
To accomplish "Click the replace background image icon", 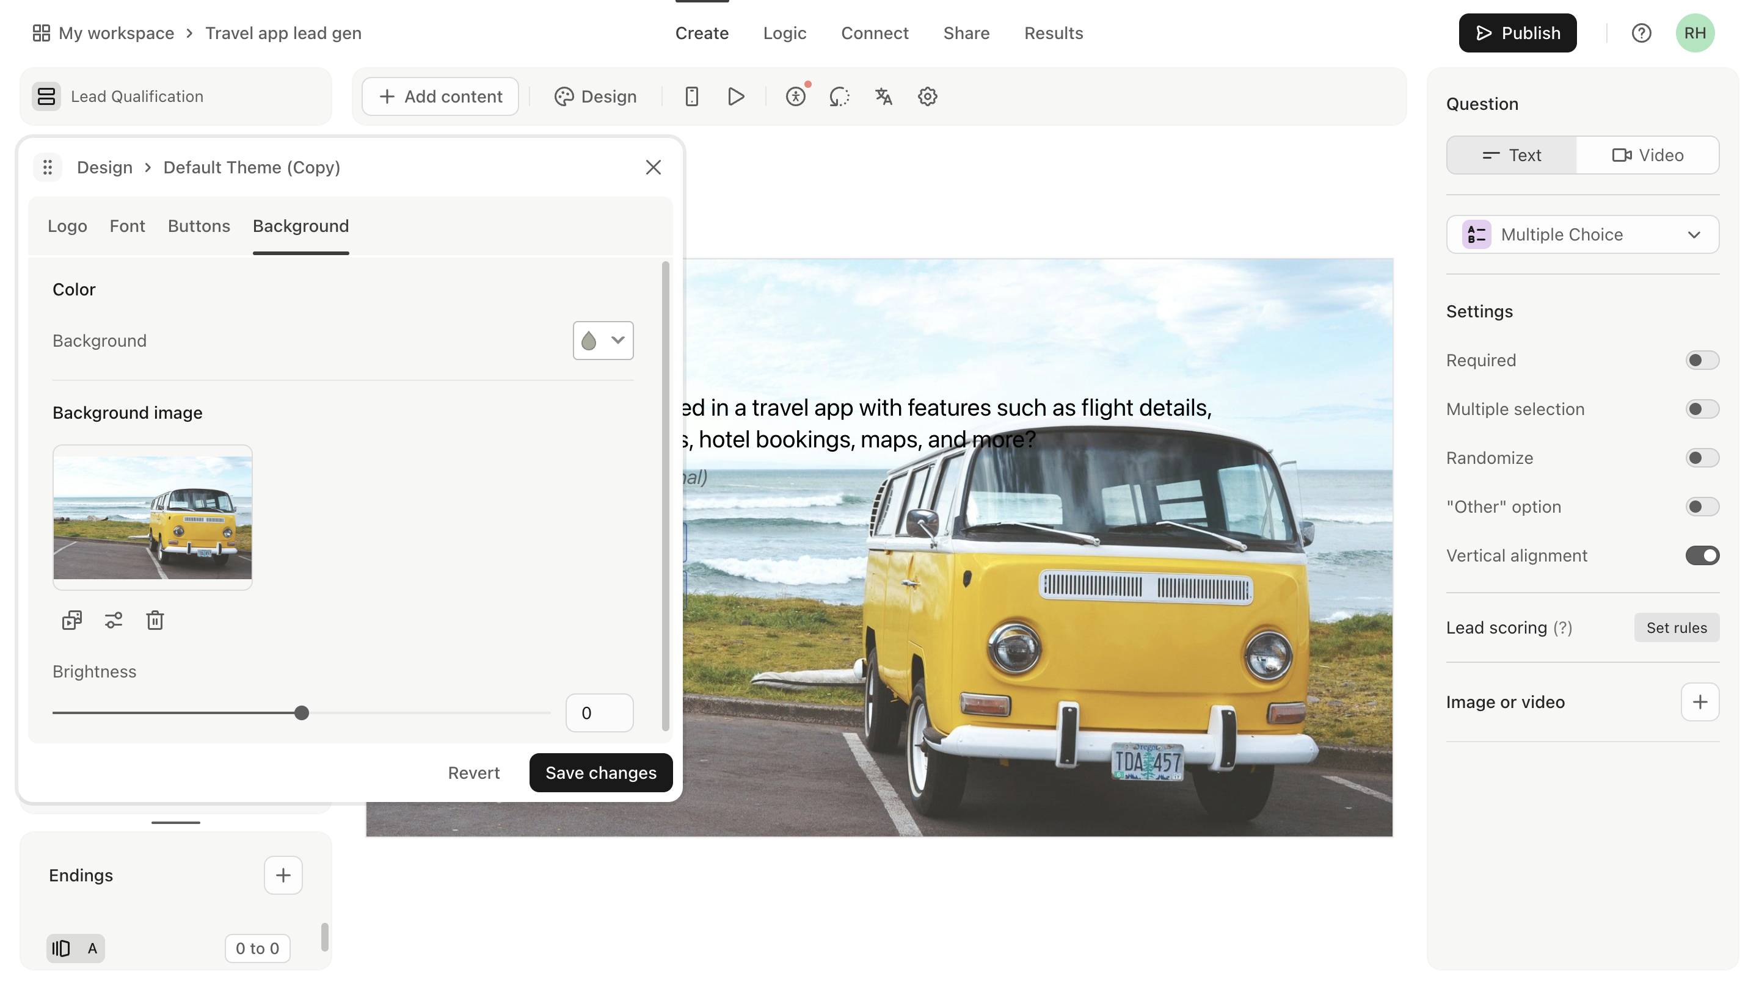I will (x=70, y=620).
